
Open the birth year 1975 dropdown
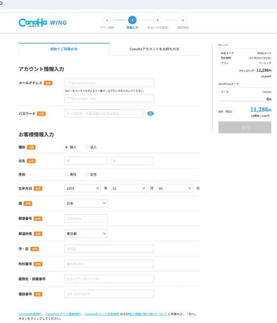(83, 188)
